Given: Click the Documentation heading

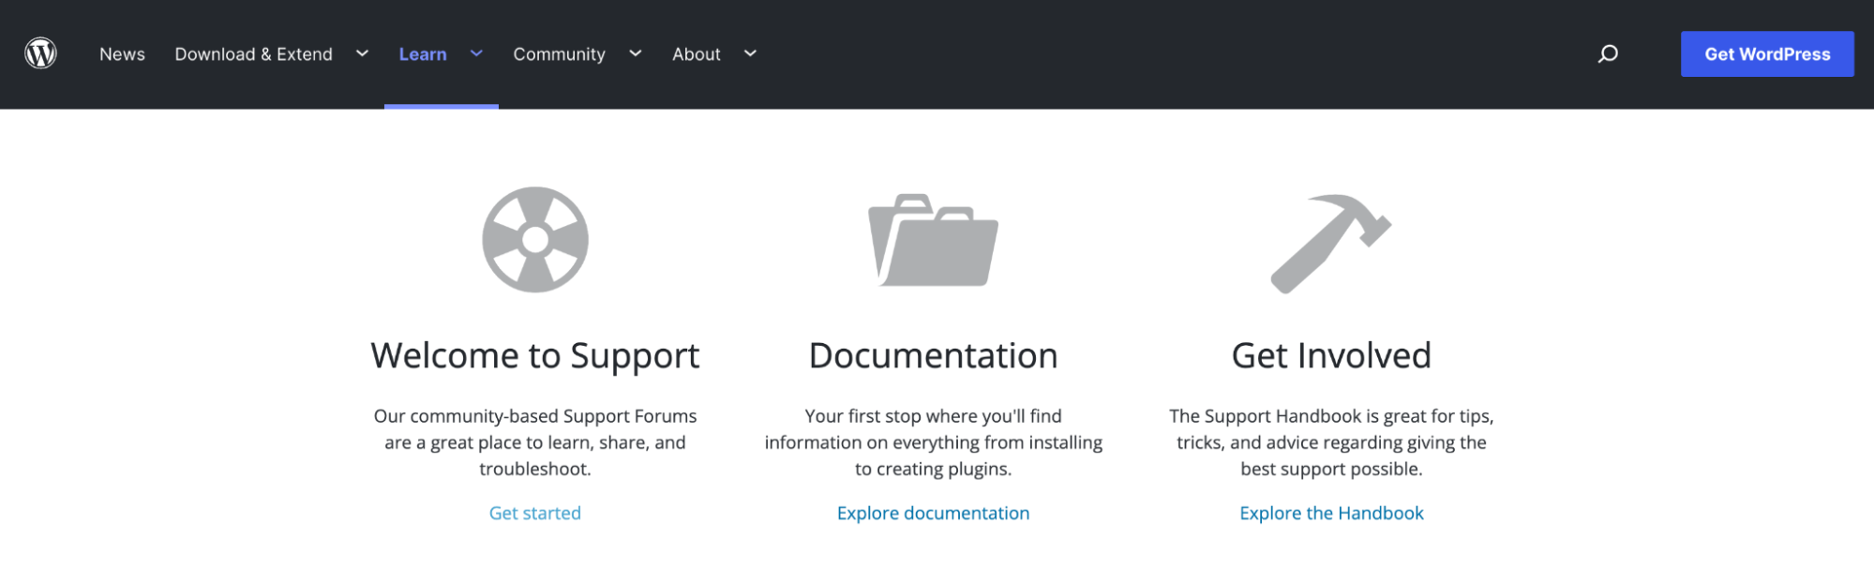Looking at the screenshot, I should 933,356.
